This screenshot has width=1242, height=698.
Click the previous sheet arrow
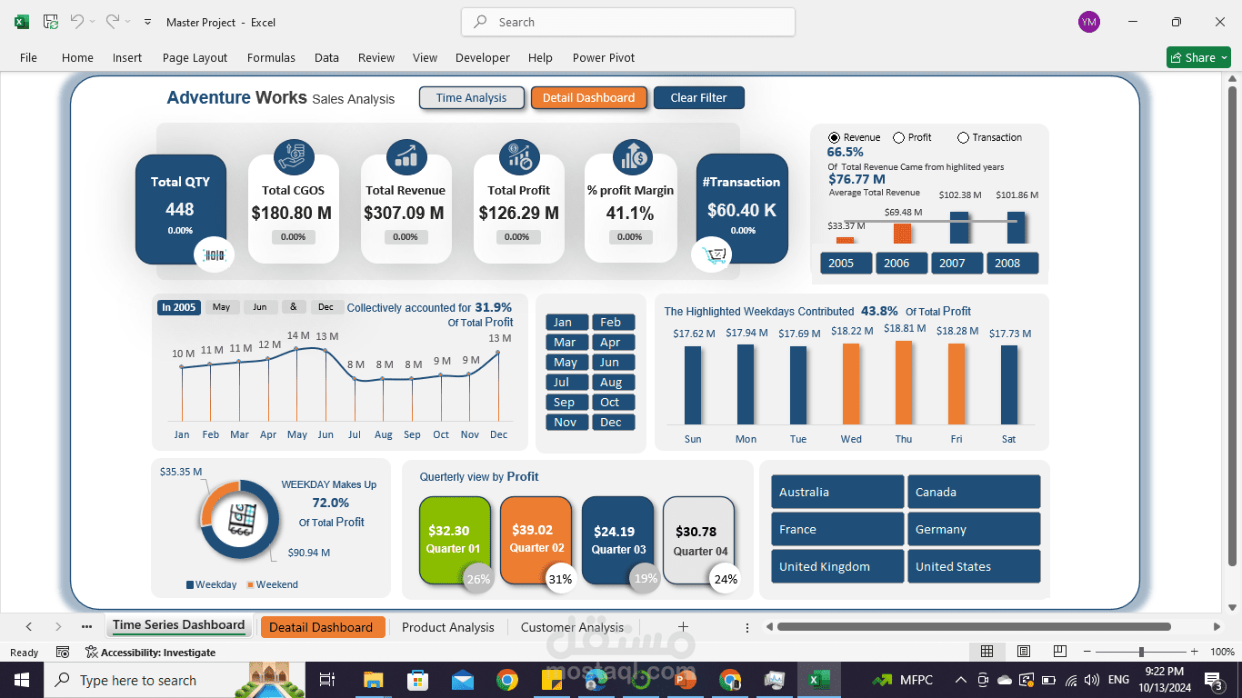coord(29,626)
